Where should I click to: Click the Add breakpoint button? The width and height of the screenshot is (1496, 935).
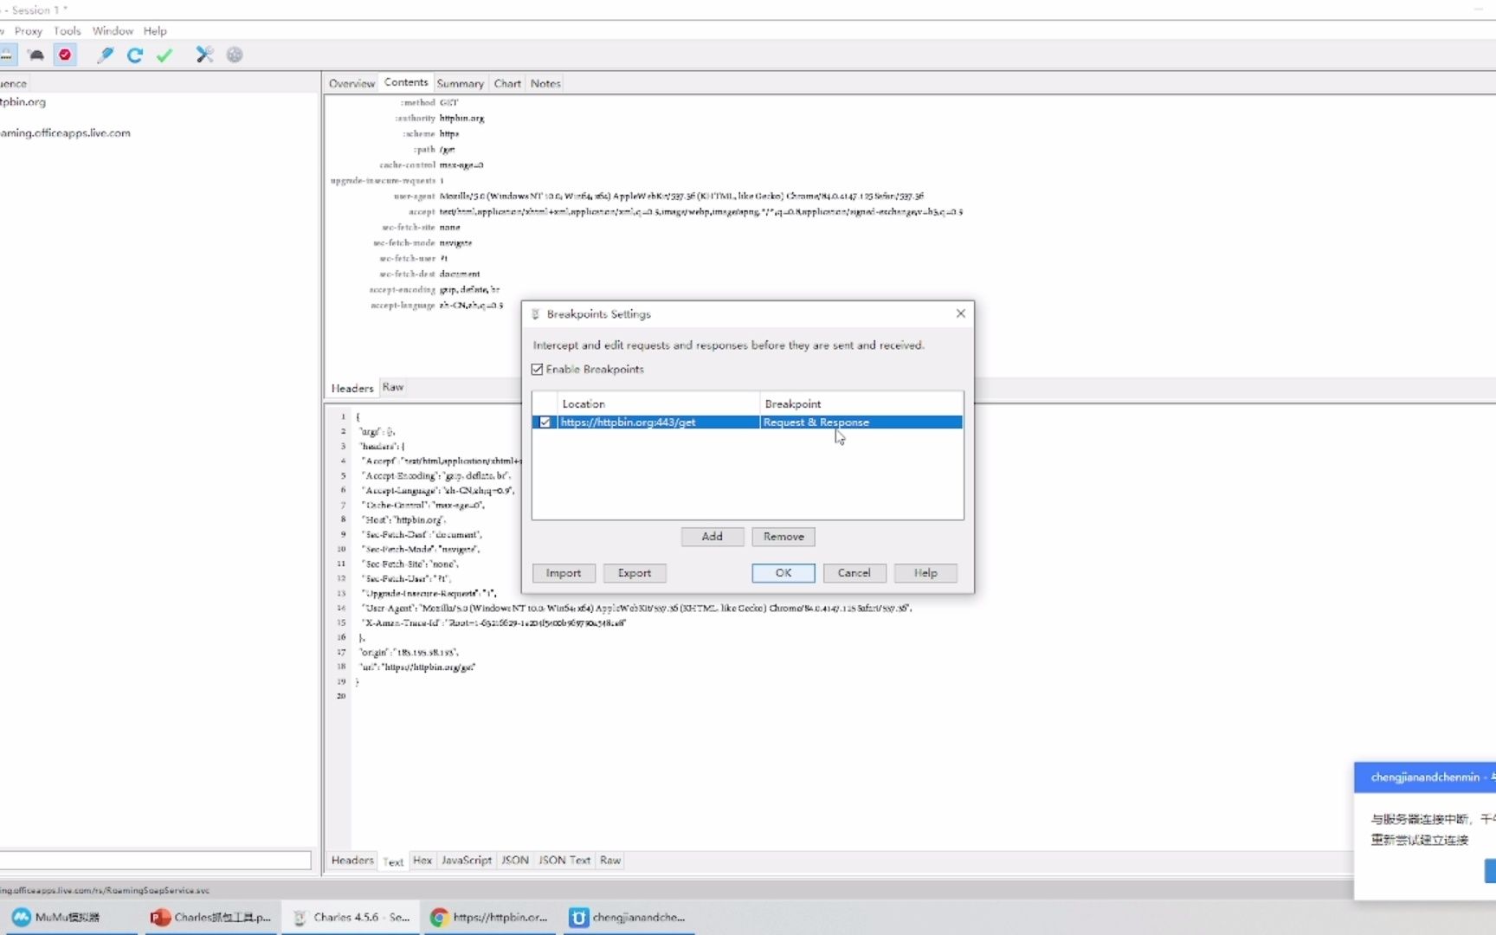[713, 537]
